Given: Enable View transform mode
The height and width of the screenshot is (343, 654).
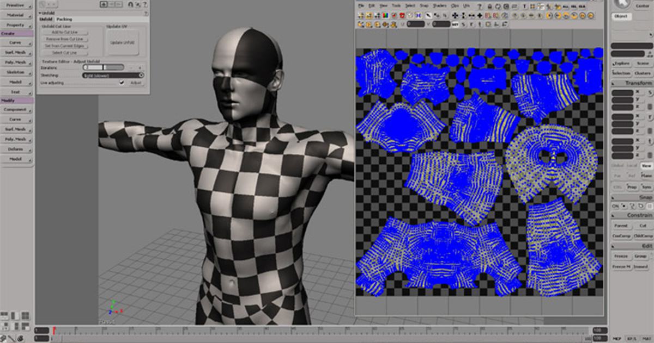Looking at the screenshot, I should (646, 166).
